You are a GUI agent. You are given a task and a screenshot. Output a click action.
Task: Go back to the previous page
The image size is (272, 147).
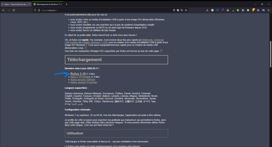click(4, 10)
